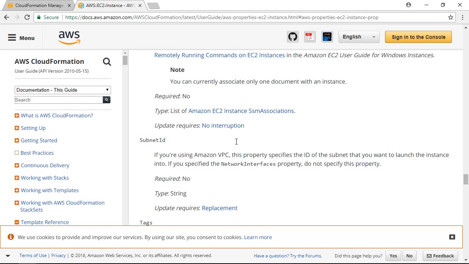Open Working with Templates page link
This screenshot has height=264, width=469.
click(49, 190)
